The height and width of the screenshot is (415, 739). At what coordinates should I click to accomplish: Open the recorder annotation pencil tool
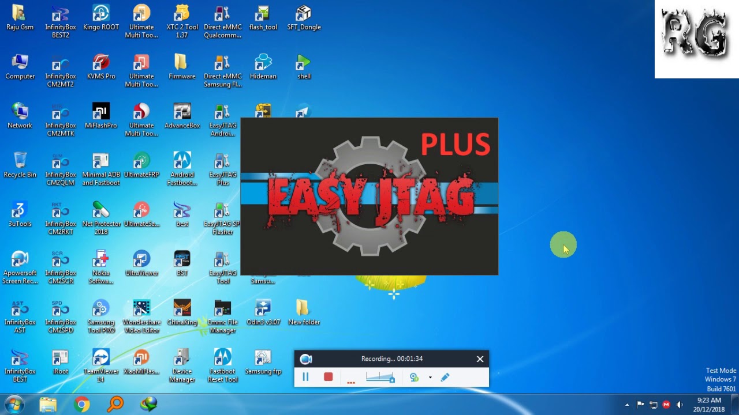(445, 377)
